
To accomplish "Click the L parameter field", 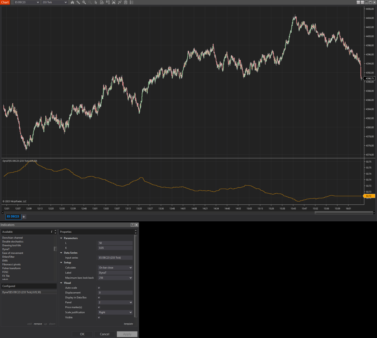I will coord(115,243).
